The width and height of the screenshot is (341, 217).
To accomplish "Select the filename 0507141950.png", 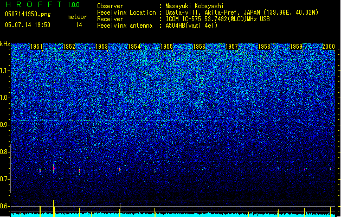I will (x=28, y=14).
